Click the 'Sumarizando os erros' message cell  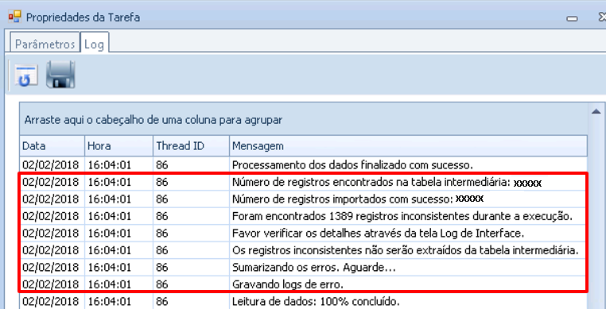(408, 267)
